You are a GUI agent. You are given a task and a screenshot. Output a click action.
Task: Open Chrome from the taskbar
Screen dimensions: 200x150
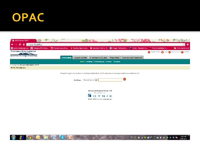pyautogui.click(x=29, y=137)
